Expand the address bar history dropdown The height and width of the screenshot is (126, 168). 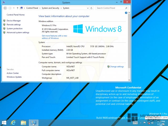pos(88,8)
